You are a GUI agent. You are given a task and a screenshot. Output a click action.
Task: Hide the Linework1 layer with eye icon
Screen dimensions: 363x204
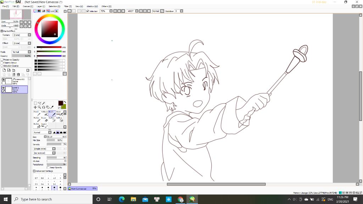coord(3,80)
